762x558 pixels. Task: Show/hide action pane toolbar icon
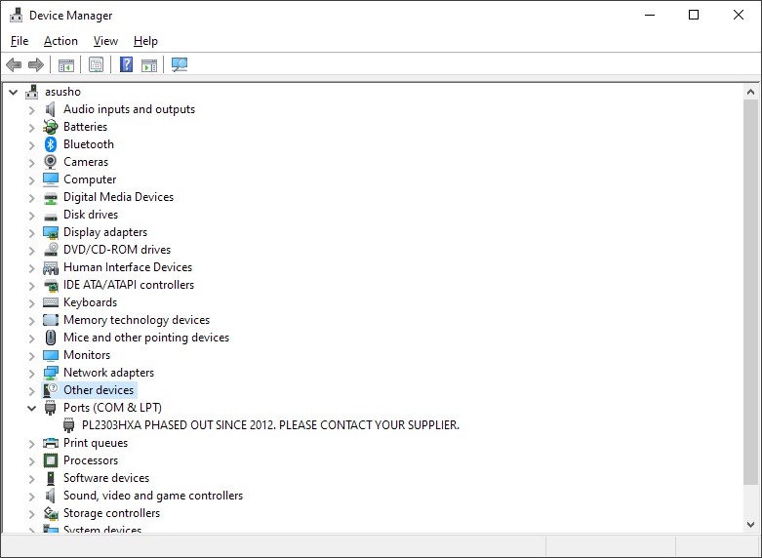coord(149,64)
